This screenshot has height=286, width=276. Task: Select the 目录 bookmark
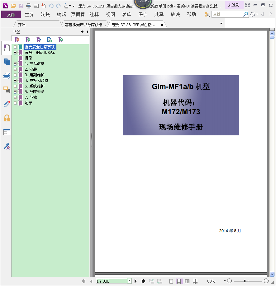28,58
